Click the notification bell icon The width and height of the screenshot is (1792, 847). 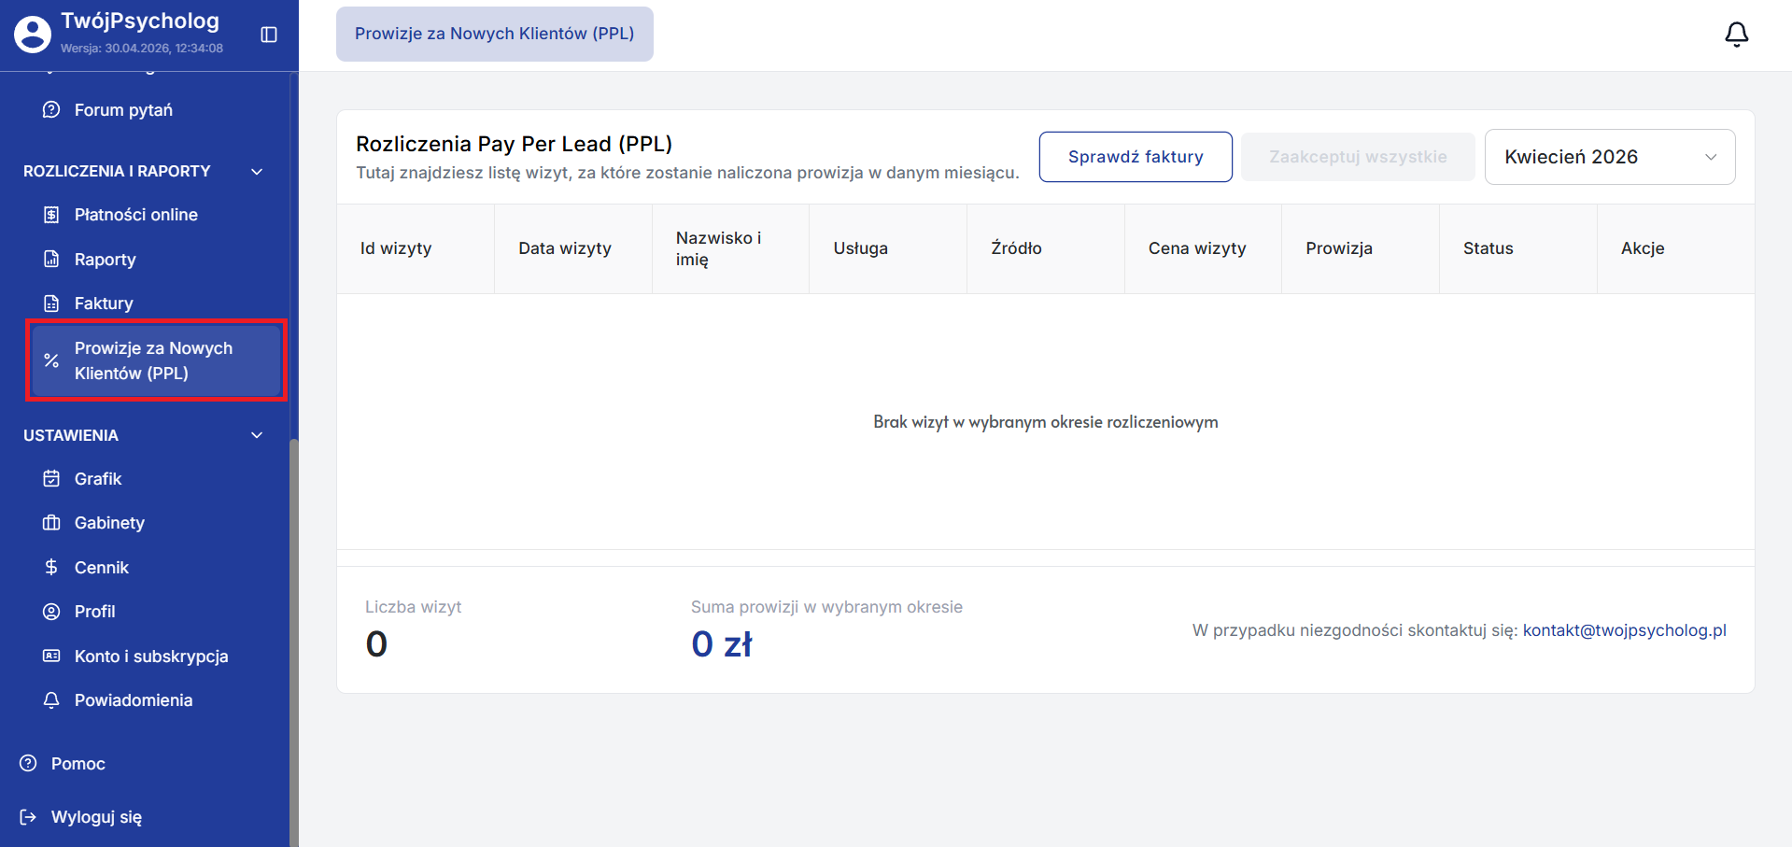pos(1736,35)
